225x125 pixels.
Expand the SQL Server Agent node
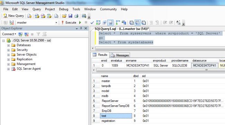8,69
